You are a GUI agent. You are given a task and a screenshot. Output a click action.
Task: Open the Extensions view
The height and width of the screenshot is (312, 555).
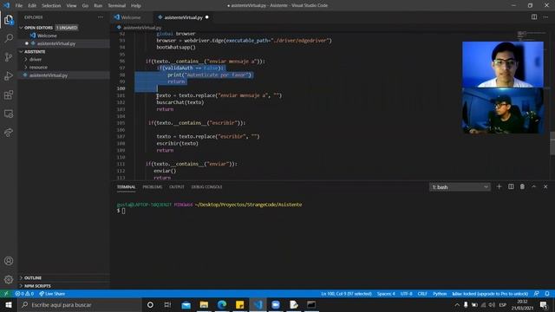[x=9, y=94]
